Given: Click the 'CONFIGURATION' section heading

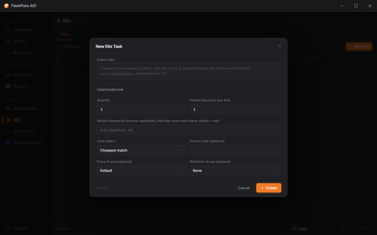Looking at the screenshot, I should [x=110, y=90].
